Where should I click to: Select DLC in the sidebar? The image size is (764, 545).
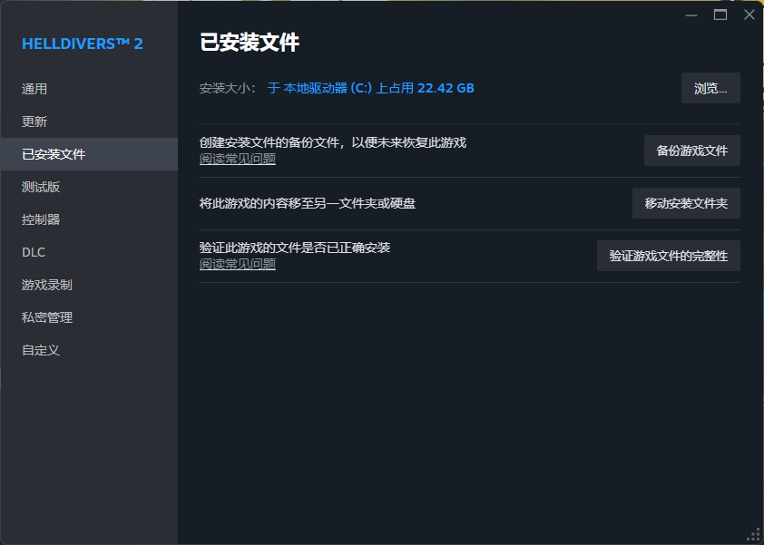[34, 252]
